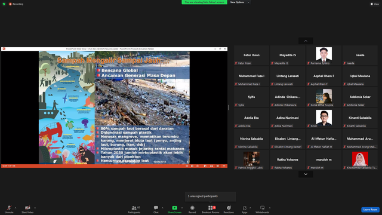
Task: Open the Participants panel
Action: click(134, 209)
